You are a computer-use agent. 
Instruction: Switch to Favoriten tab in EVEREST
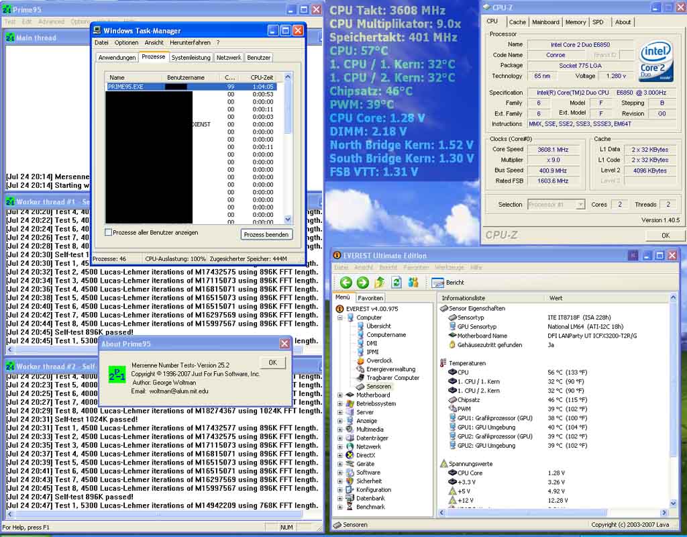pyautogui.click(x=370, y=298)
